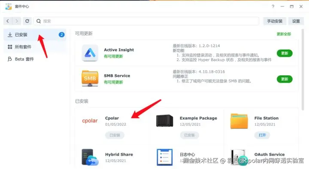Click the 可用更新 section heading
Image resolution: width=309 pixels, height=169 pixels.
[84, 34]
